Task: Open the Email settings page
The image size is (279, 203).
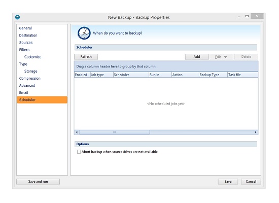Action: click(x=23, y=92)
